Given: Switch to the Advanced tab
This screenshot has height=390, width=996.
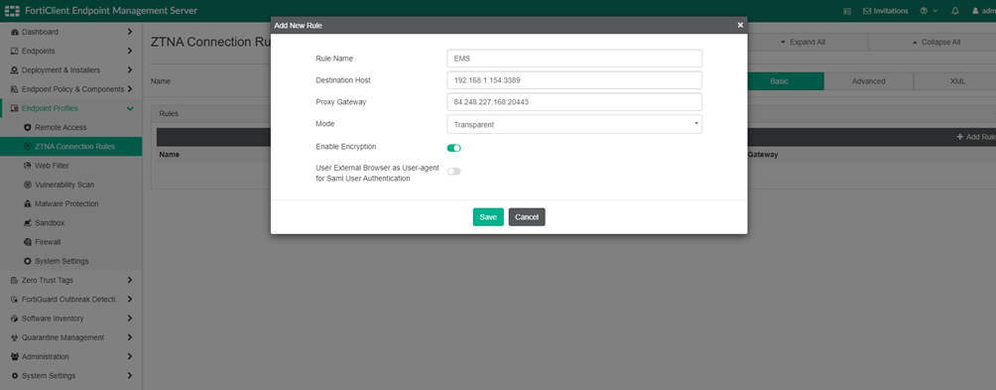Looking at the screenshot, I should coord(868,81).
